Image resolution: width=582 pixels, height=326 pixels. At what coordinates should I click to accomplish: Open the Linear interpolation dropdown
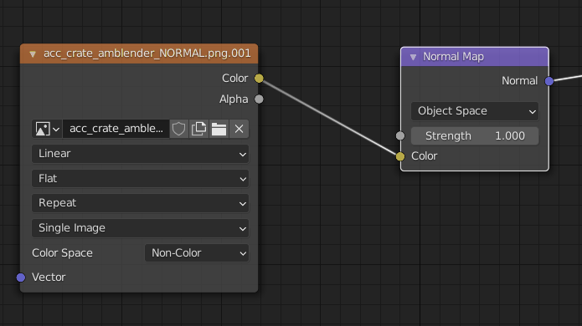tap(141, 154)
